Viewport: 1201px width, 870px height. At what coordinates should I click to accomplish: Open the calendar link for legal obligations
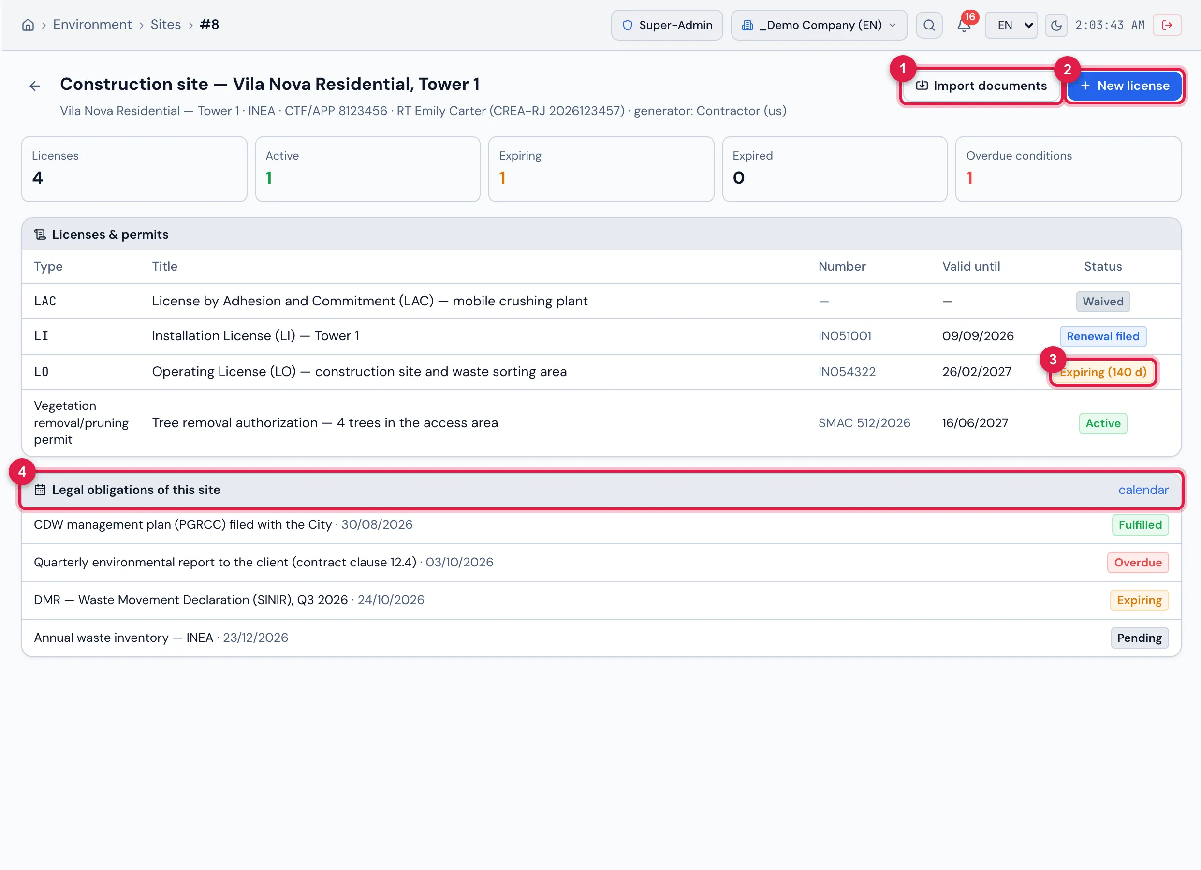coord(1143,490)
